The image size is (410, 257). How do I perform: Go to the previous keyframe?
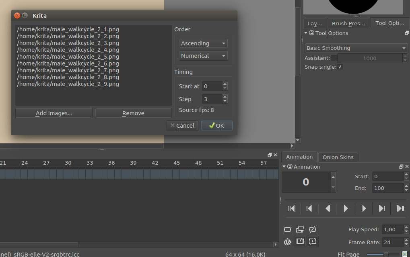tap(309, 208)
